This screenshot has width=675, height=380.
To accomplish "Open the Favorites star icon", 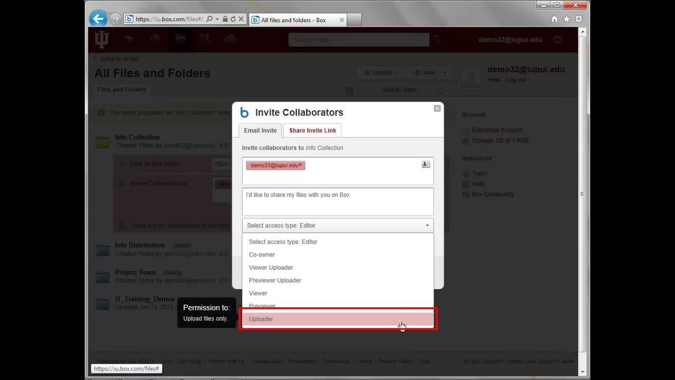I will click(x=566, y=19).
